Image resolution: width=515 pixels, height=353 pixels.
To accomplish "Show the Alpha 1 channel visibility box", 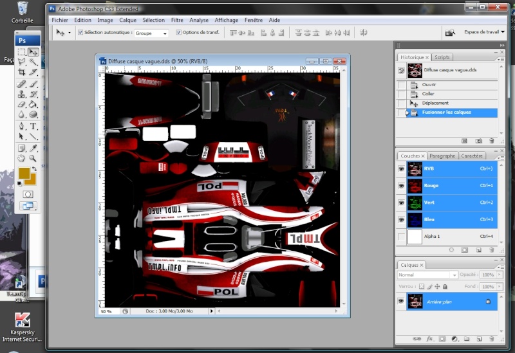I will pos(401,236).
